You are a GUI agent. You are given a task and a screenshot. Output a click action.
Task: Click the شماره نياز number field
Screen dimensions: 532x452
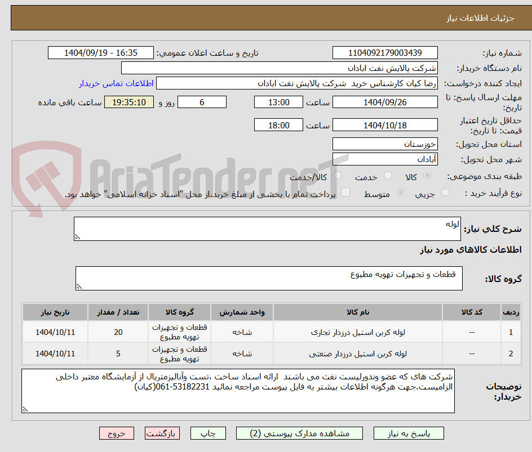[x=385, y=53]
